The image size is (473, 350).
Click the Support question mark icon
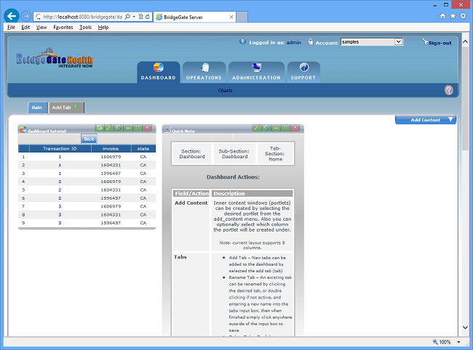point(303,68)
